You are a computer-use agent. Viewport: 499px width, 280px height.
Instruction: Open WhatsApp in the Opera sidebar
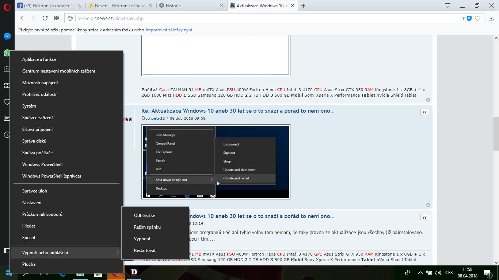(7, 53)
